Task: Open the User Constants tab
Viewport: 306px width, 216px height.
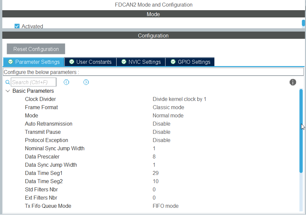Action: 90,62
